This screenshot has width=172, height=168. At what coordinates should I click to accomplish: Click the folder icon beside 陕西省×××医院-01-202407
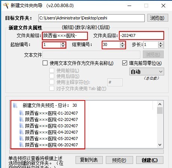pyautogui.click(x=22, y=113)
